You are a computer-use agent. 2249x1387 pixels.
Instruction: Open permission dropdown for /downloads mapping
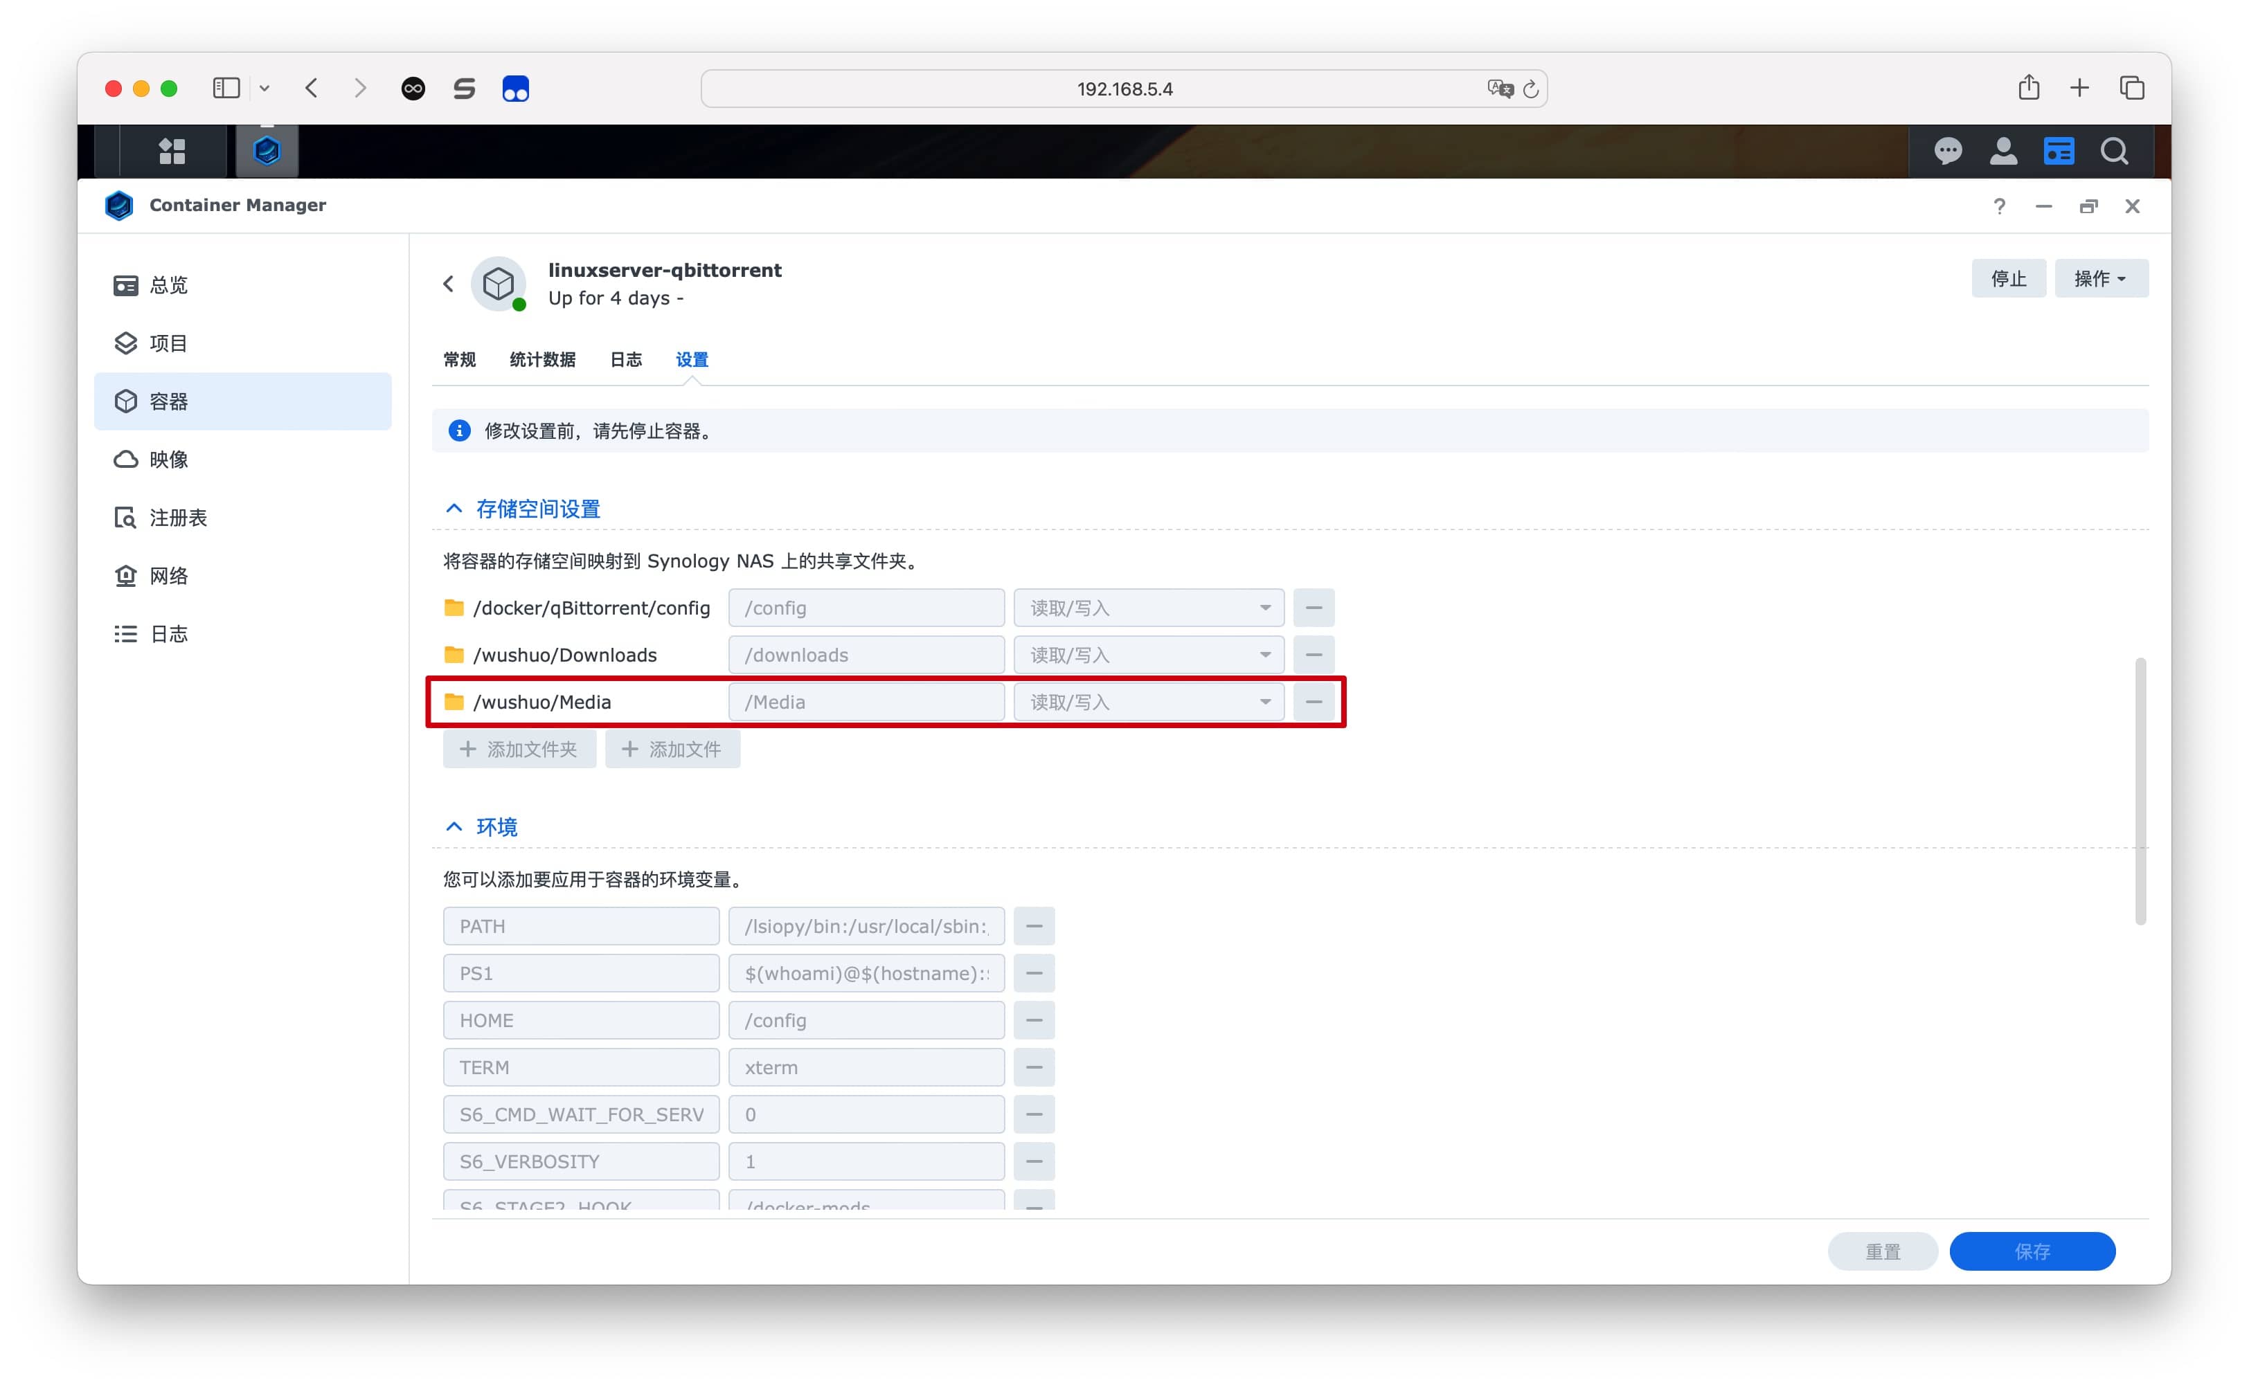[1148, 655]
